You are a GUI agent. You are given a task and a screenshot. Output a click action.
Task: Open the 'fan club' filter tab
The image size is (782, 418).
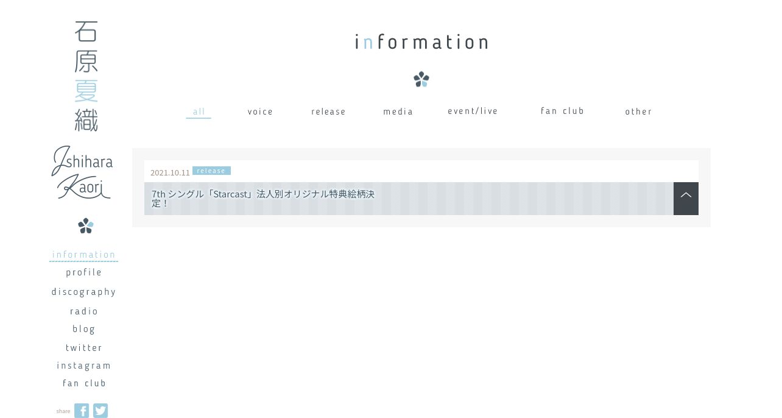tap(563, 111)
